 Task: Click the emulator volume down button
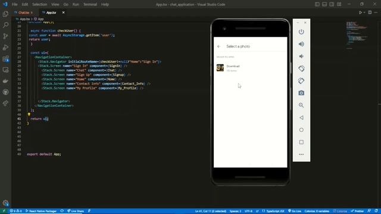pos(301,56)
